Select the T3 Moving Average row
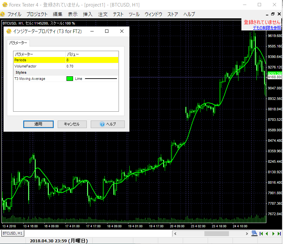The width and height of the screenshot is (283, 244). point(66,79)
